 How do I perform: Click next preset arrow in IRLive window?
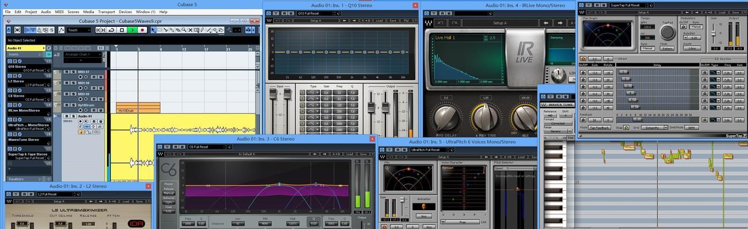pos(560,23)
